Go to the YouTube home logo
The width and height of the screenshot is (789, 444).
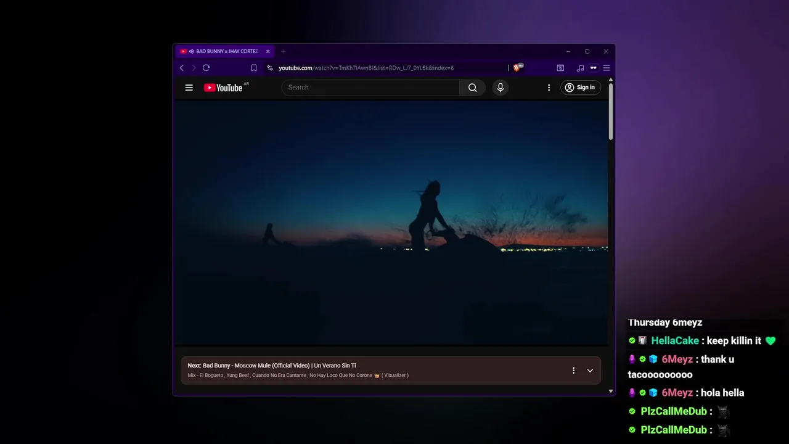223,88
